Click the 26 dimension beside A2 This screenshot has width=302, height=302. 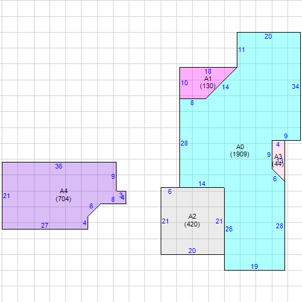point(229,229)
